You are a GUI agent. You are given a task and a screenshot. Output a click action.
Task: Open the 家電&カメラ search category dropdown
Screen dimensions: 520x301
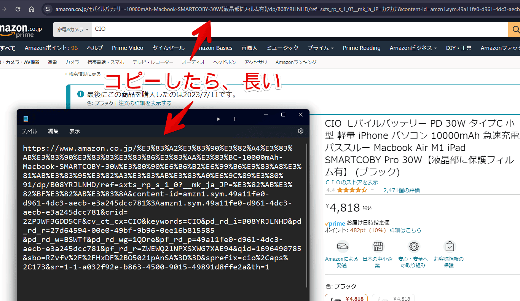72,29
